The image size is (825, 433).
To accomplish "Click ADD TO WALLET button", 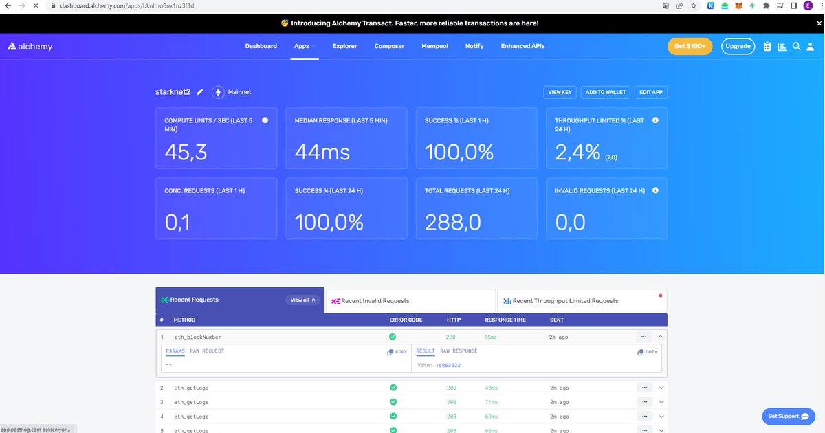I will pos(606,92).
